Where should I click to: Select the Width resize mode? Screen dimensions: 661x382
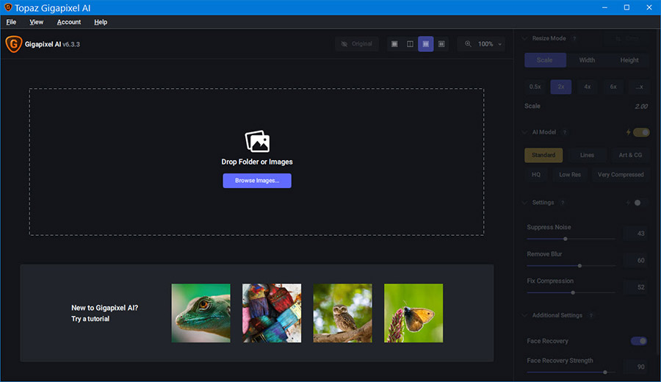[x=587, y=60]
